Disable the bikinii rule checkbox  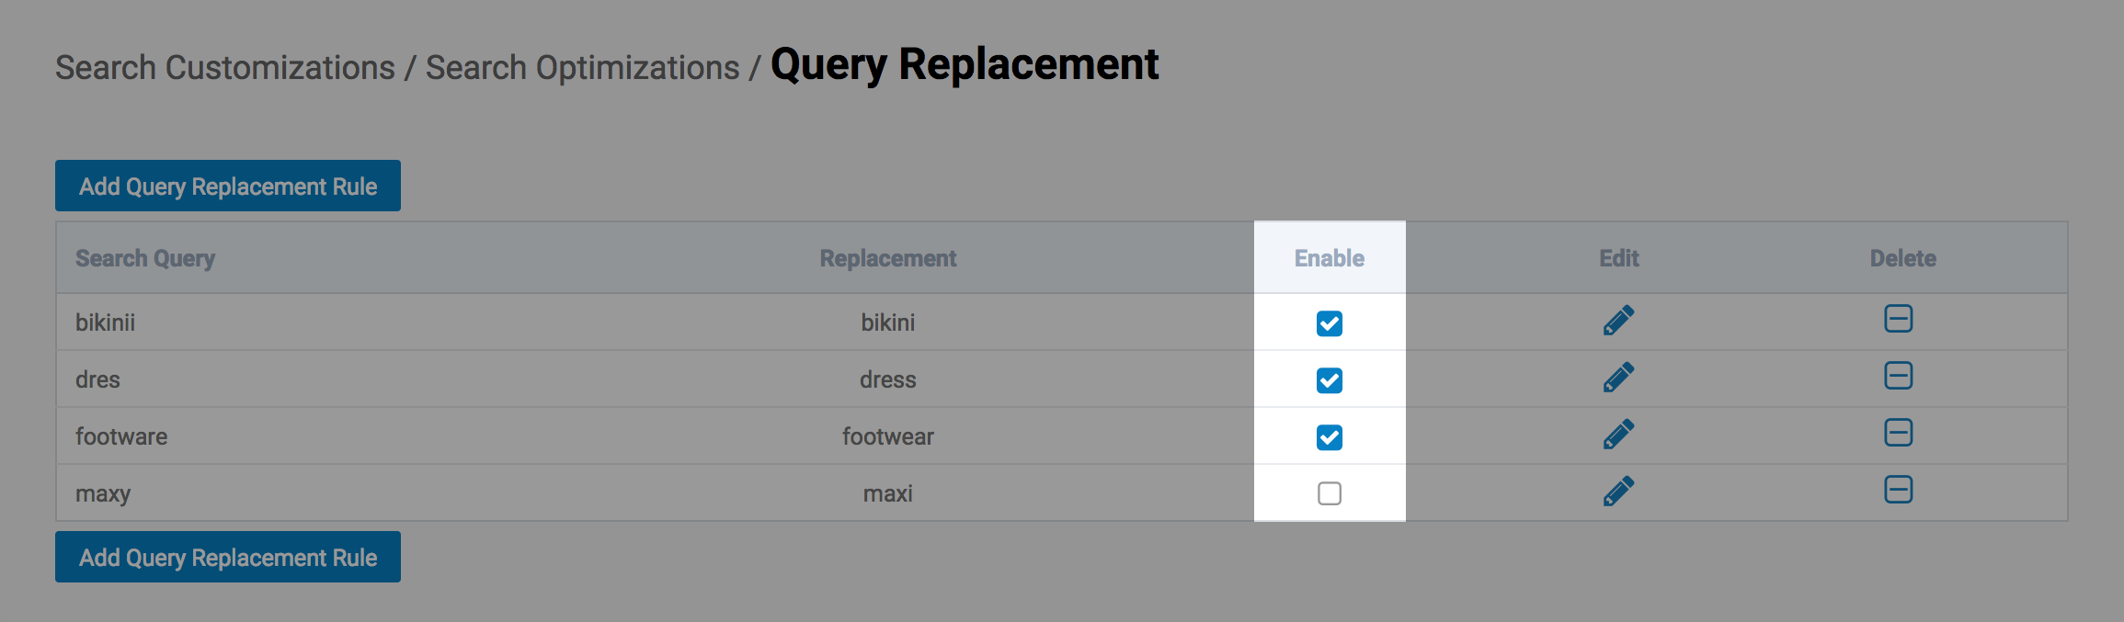pos(1329,323)
